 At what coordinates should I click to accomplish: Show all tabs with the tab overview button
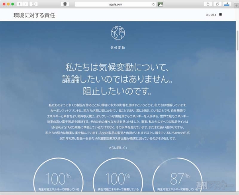(217, 4)
